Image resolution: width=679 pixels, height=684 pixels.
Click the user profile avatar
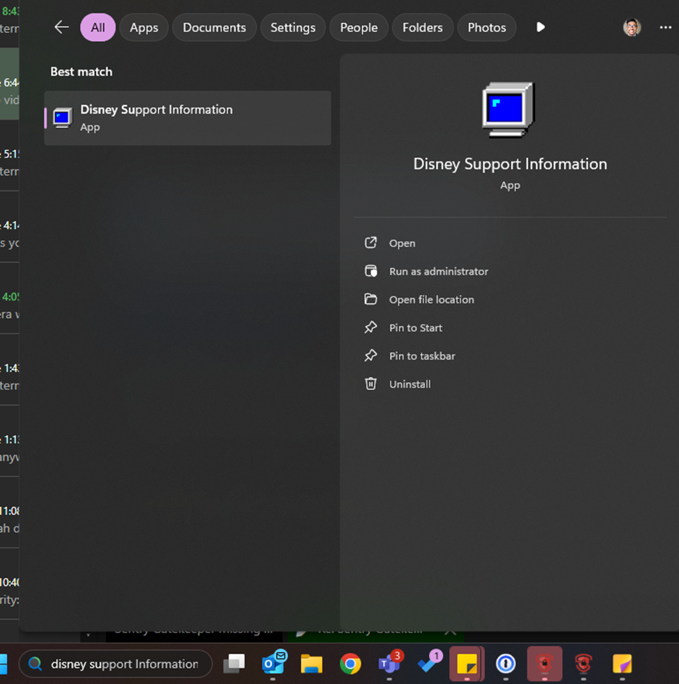(632, 27)
